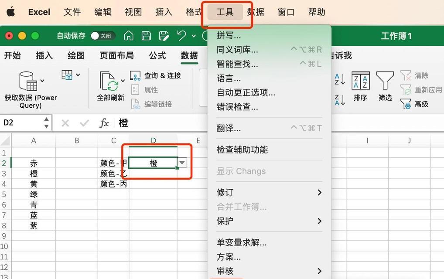444x279 pixels.
Task: Open the Sort dialog icon
Action: (x=360, y=81)
